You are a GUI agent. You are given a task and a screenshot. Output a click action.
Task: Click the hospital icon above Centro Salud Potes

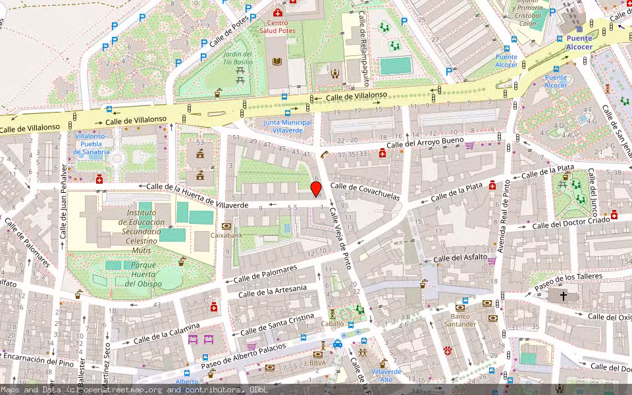(x=277, y=13)
